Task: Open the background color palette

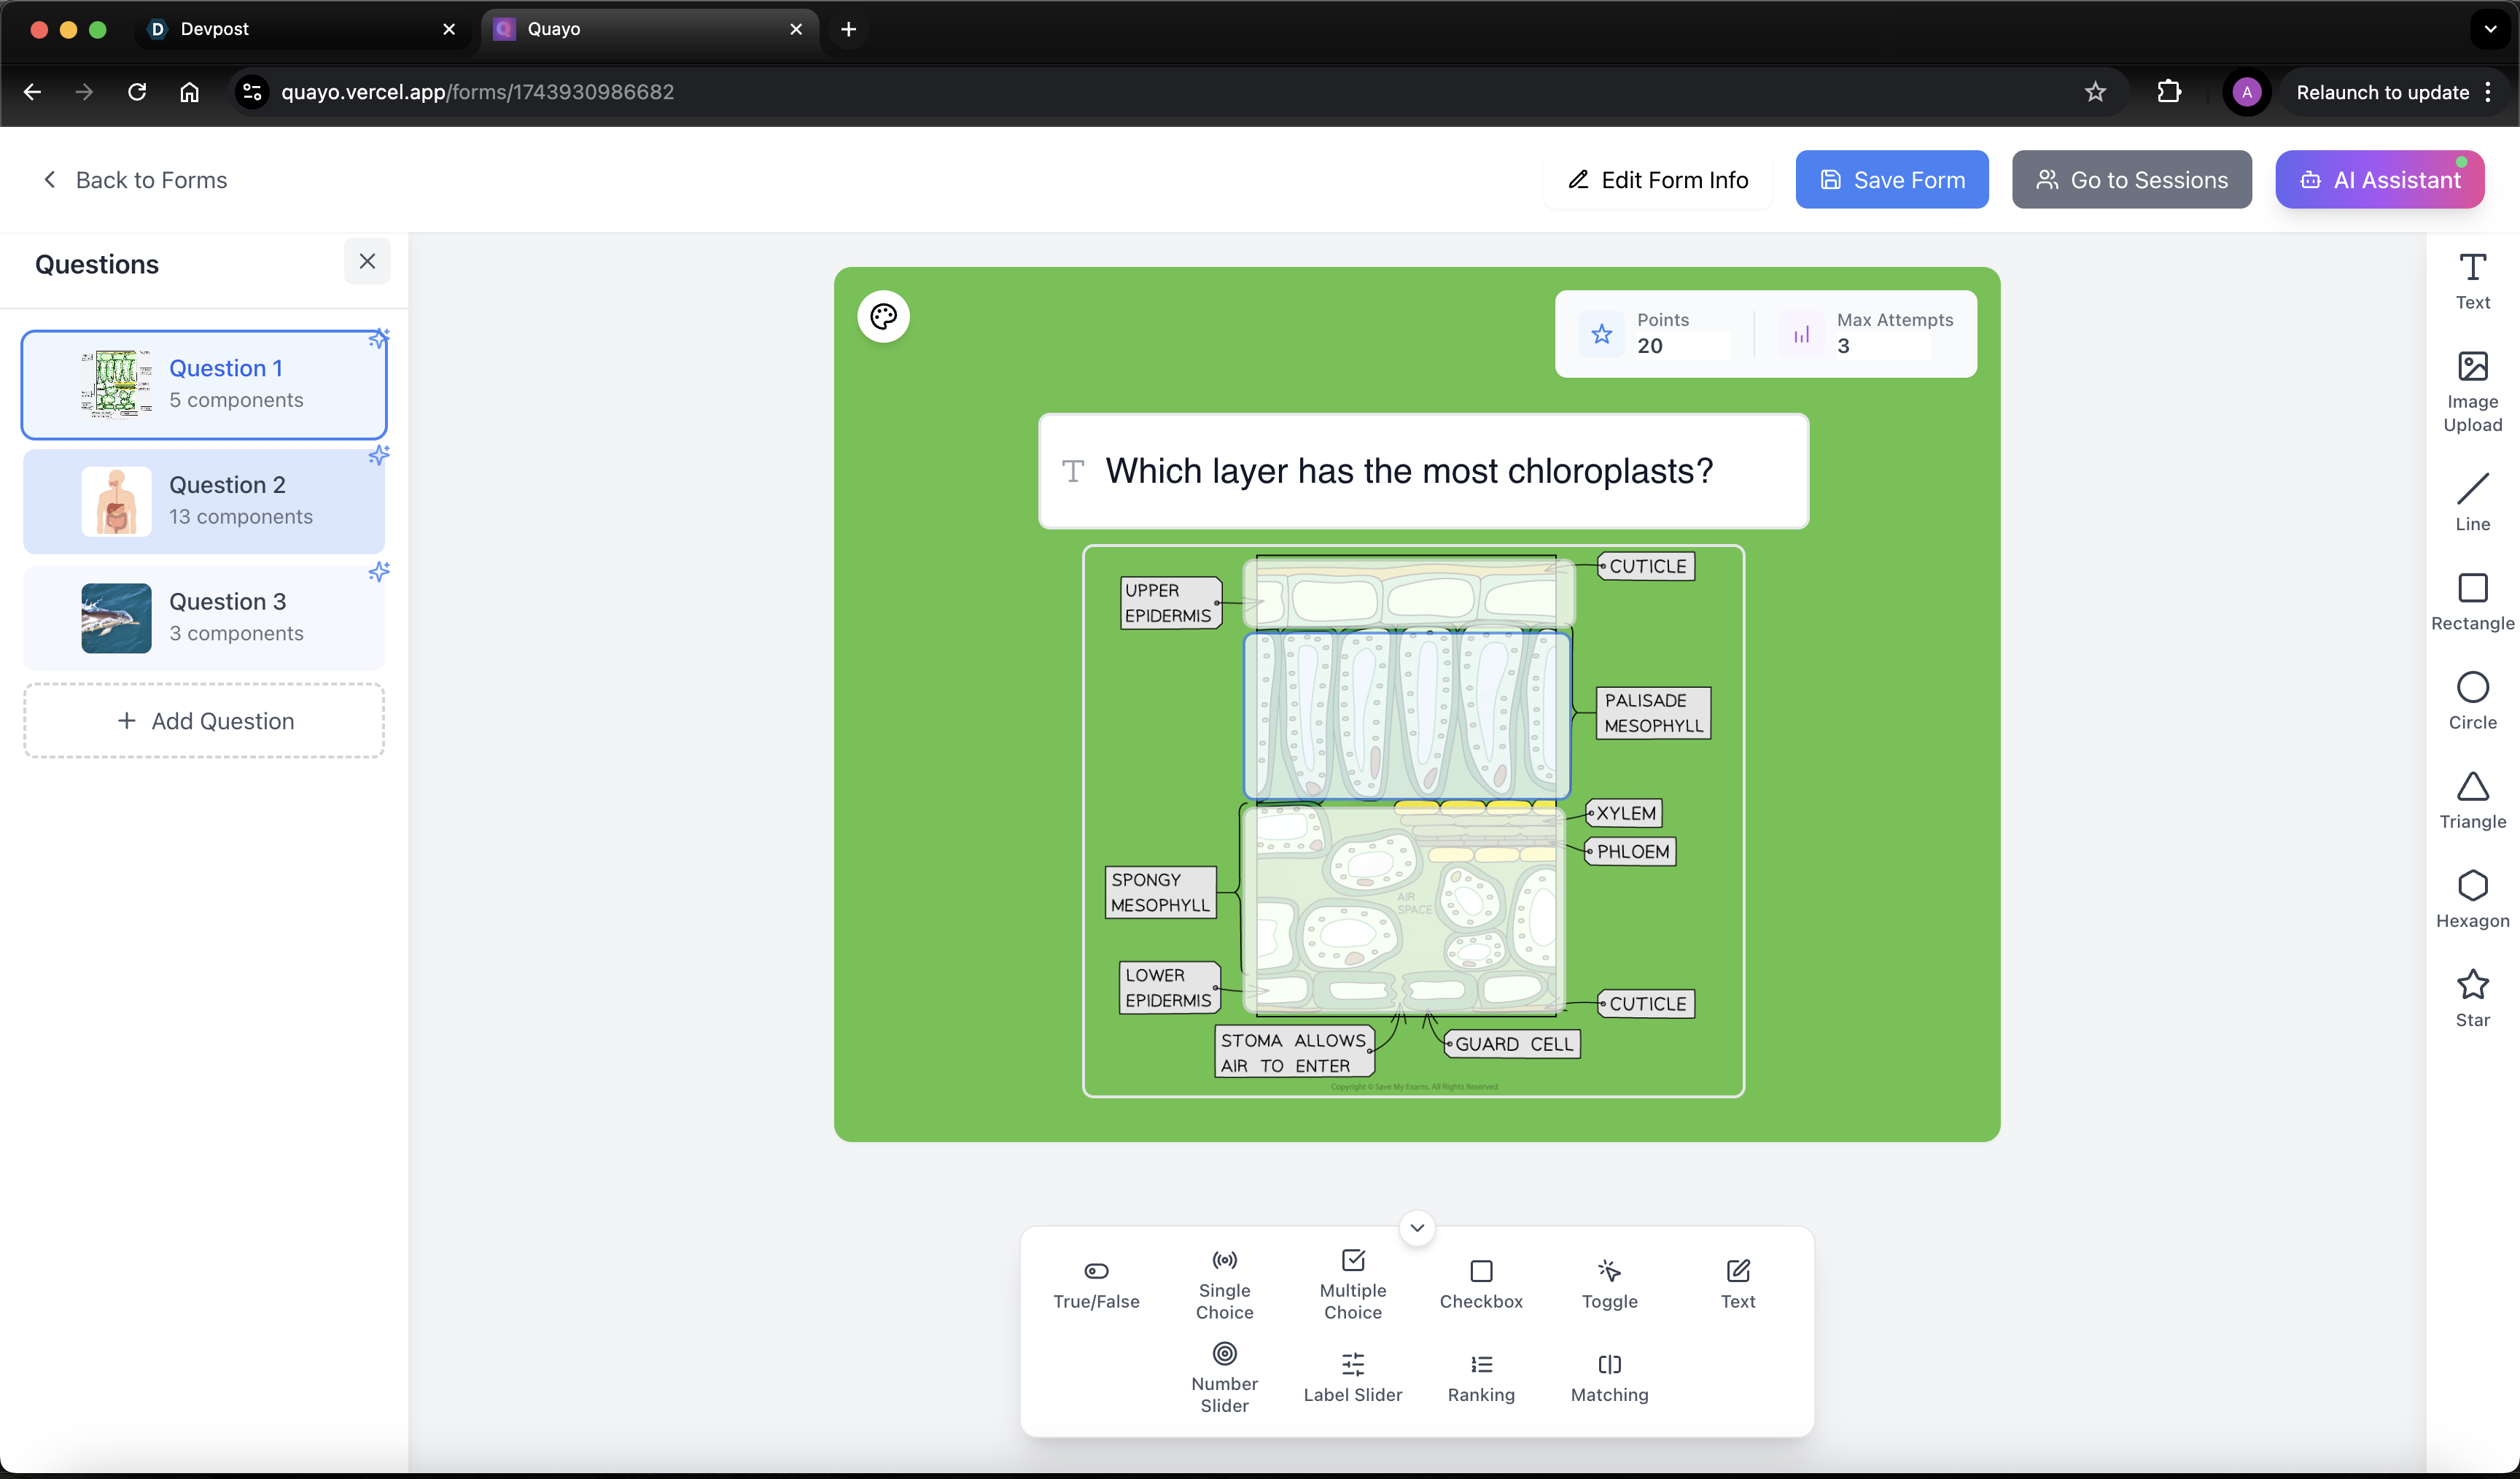Action: 883,317
